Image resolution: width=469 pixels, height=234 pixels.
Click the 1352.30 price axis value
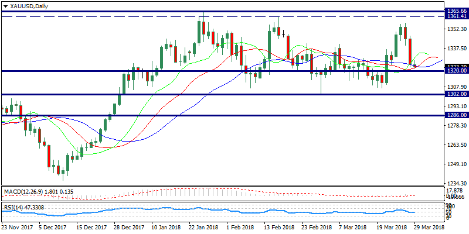456,29
